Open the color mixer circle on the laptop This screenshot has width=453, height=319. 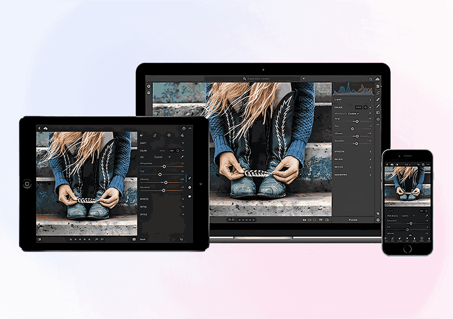(x=365, y=107)
